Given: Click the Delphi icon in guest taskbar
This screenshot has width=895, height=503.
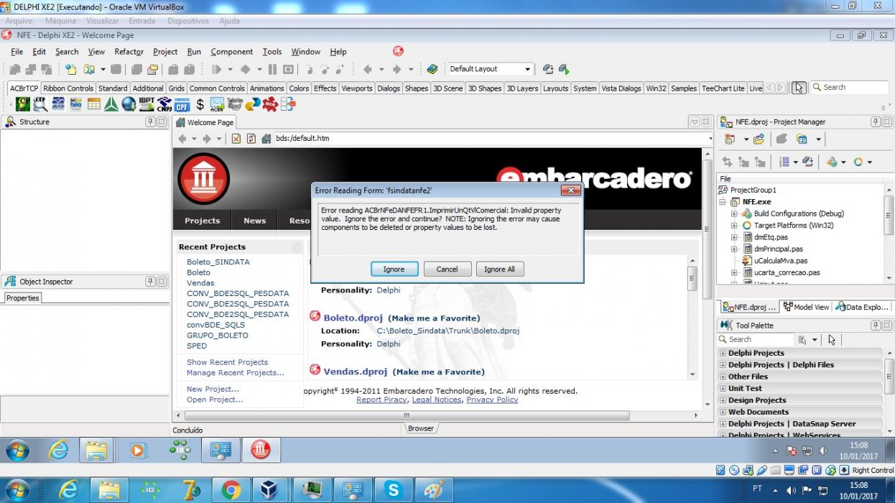Looking at the screenshot, I should click(x=260, y=451).
